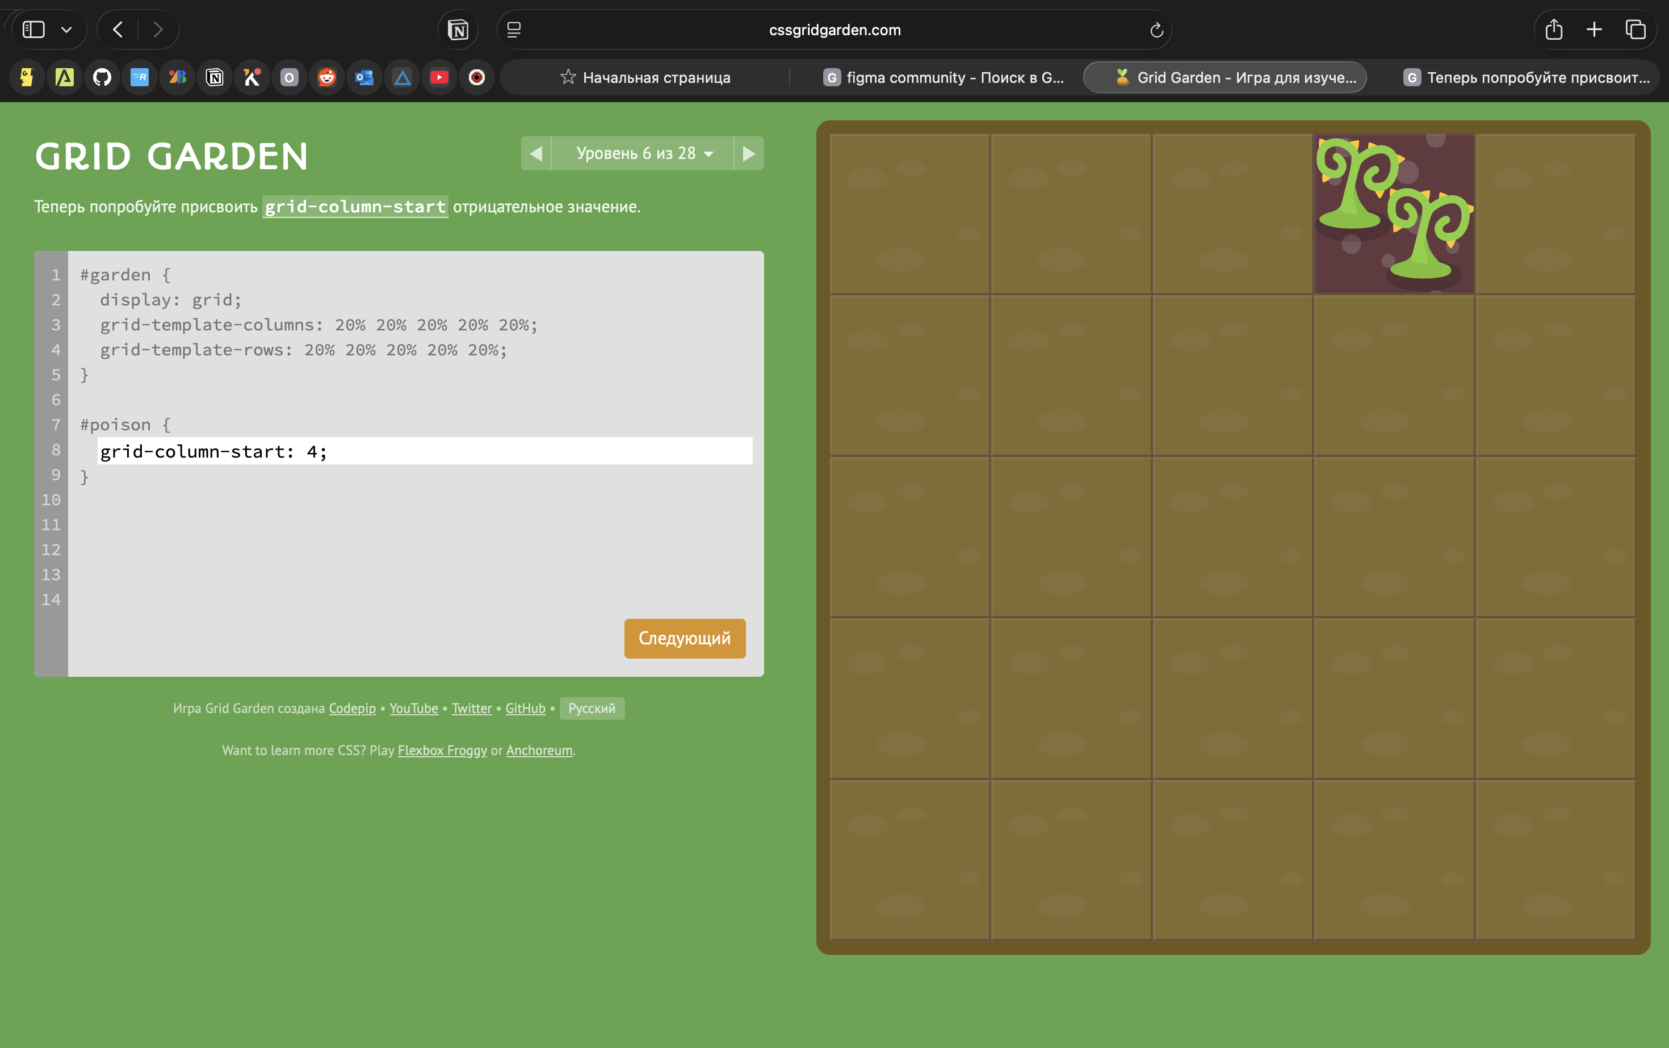Click the Следующий button
The image size is (1669, 1048).
pyautogui.click(x=684, y=638)
